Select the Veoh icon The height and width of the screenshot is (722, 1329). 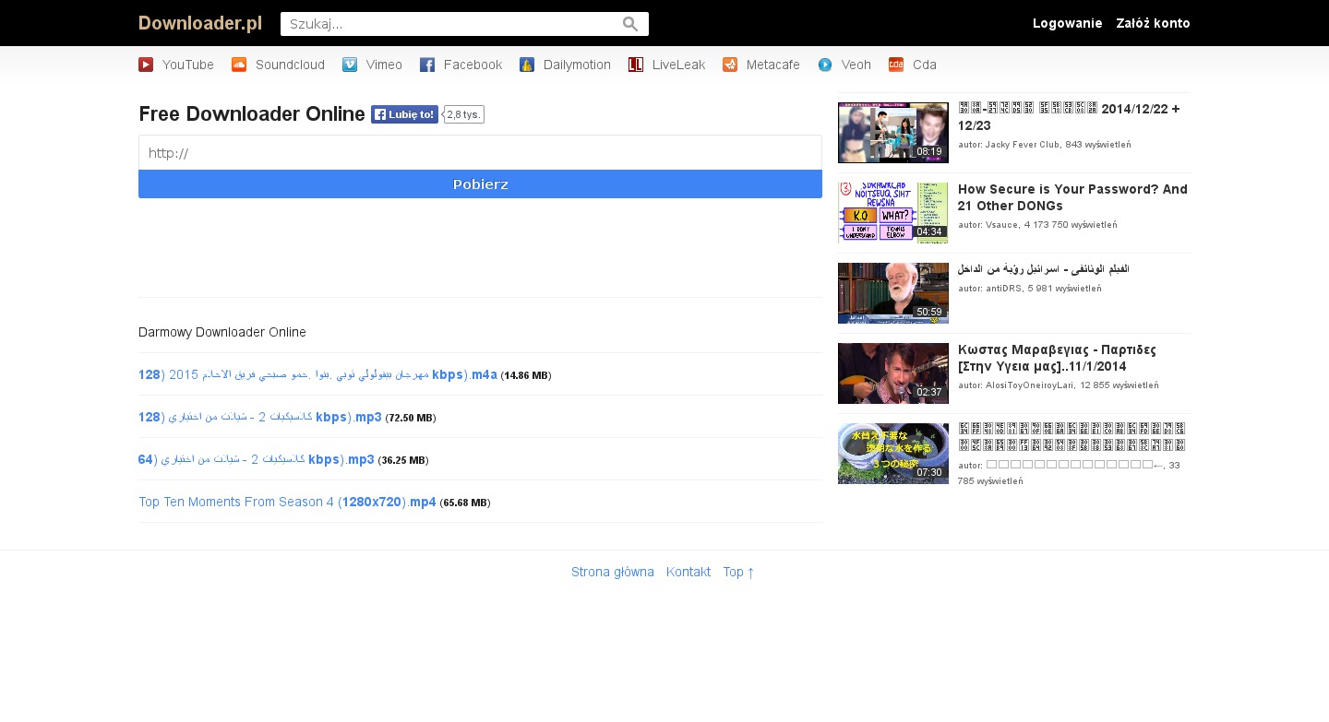(825, 65)
